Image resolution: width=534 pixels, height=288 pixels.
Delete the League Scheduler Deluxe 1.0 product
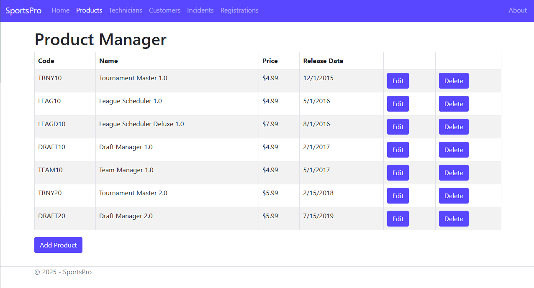454,127
